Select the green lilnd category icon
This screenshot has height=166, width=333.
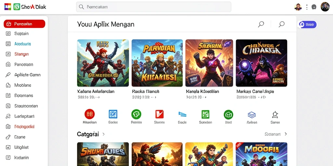point(229,114)
